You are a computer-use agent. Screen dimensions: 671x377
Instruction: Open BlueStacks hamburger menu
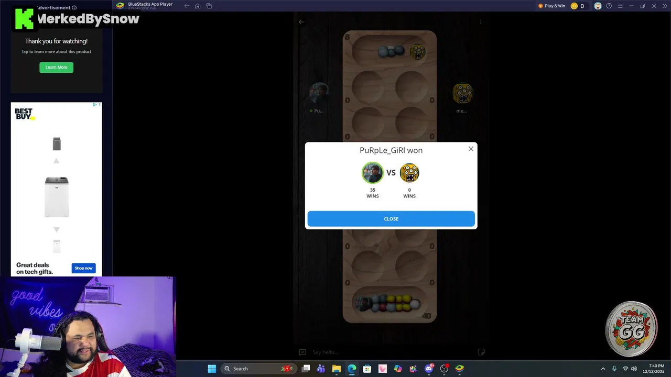(x=620, y=6)
